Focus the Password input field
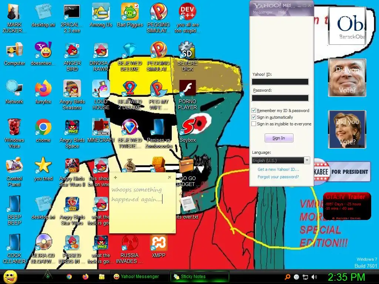 tap(280, 98)
